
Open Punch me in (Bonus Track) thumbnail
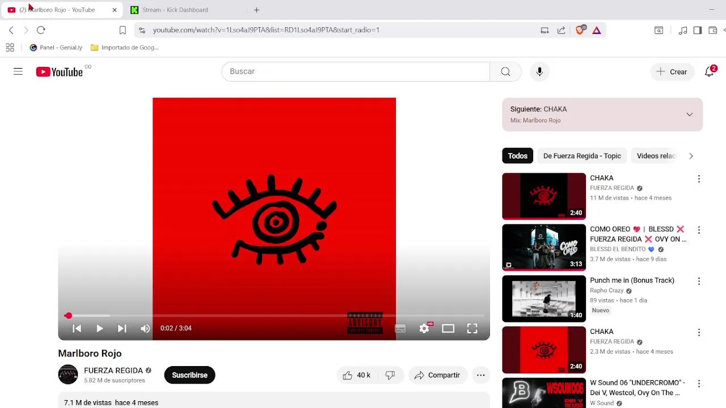544,299
